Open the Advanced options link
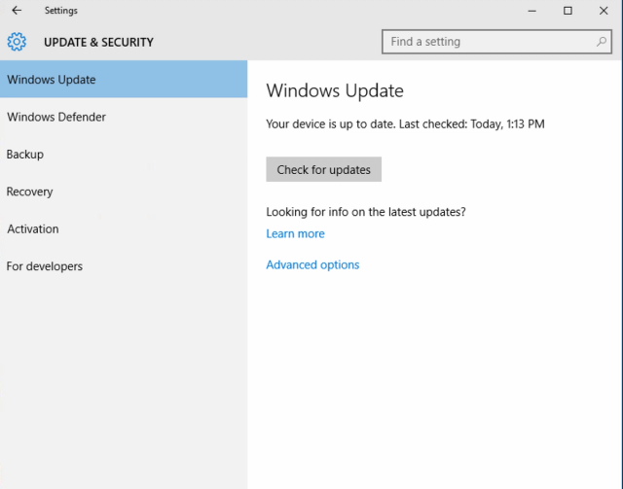 pos(312,264)
